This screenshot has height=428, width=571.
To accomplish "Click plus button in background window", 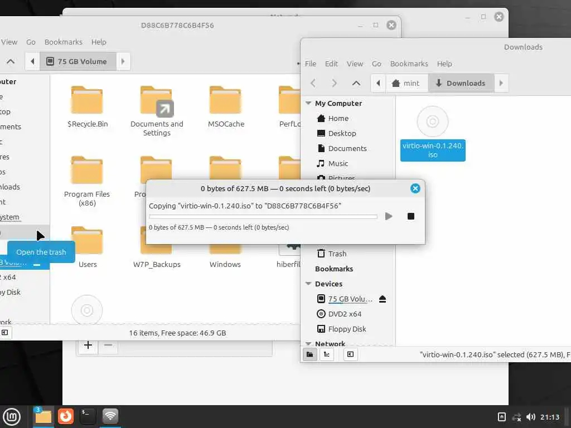I will 88,345.
